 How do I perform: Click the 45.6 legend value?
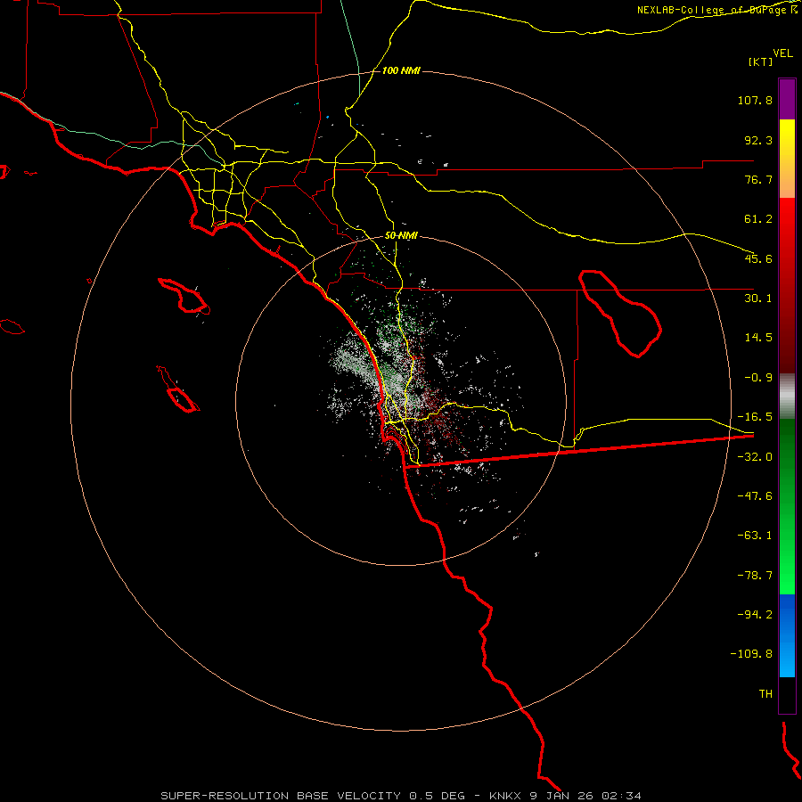(758, 258)
